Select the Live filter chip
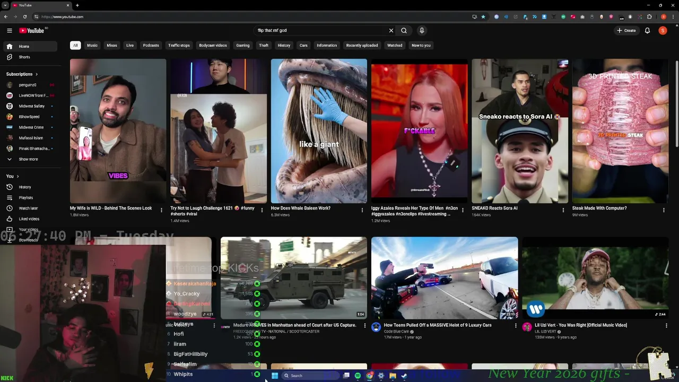 (130, 45)
